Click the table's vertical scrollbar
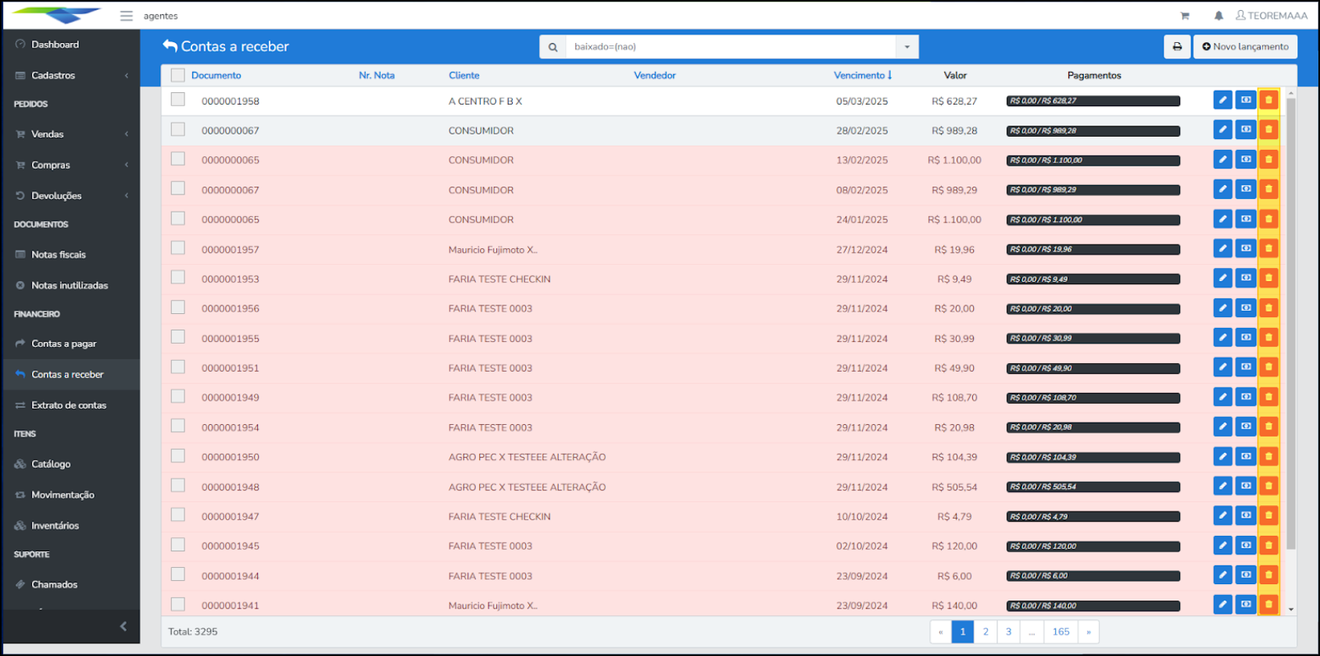Image resolution: width=1320 pixels, height=656 pixels. [1290, 324]
